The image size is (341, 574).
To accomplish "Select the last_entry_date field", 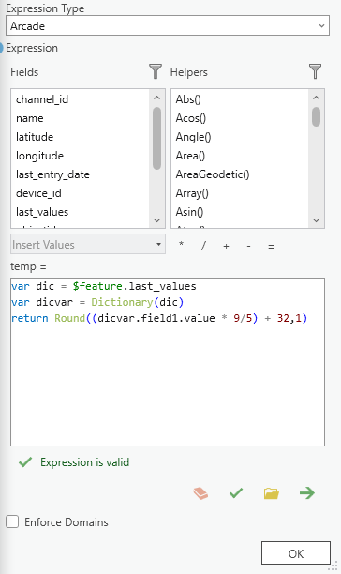I will [x=52, y=174].
